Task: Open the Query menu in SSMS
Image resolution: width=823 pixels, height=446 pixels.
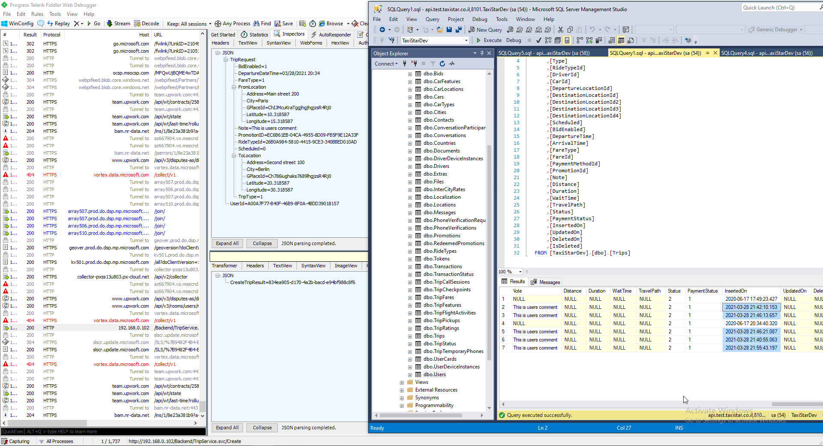Action: [x=432, y=19]
